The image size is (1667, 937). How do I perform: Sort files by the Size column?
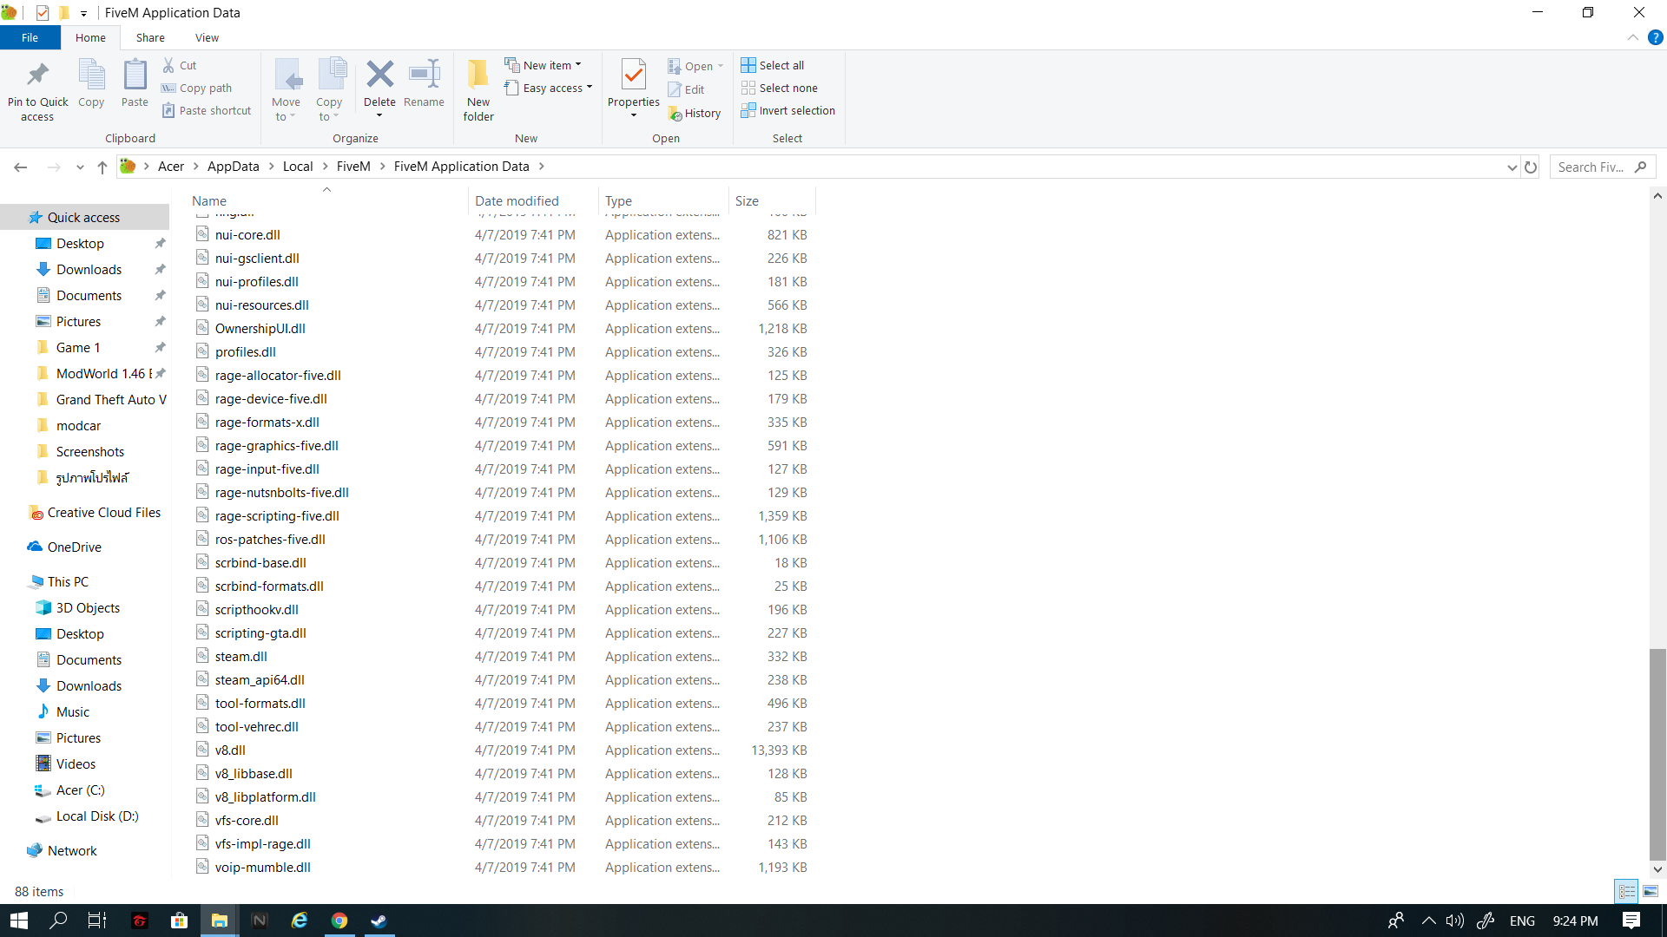click(747, 200)
